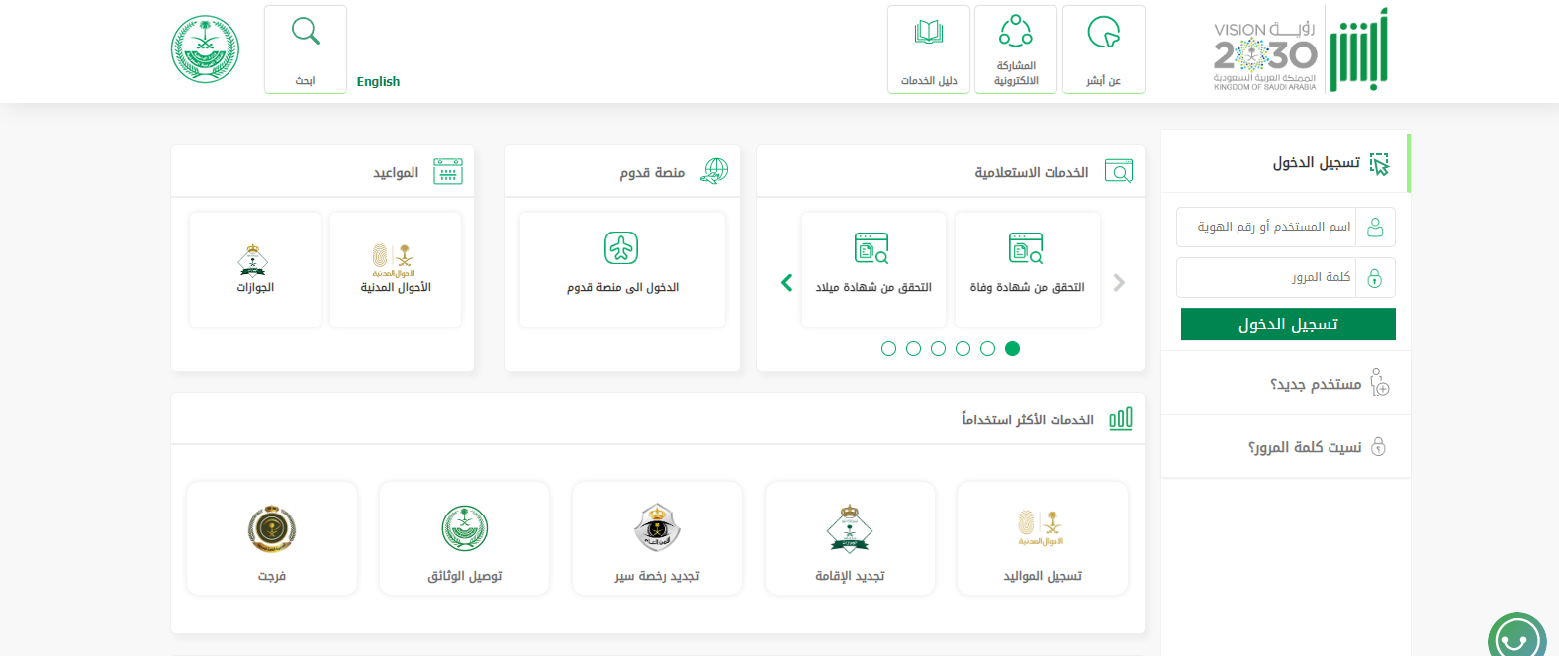This screenshot has width=1559, height=656.
Task: Click the new user registration link
Action: pos(1316,384)
